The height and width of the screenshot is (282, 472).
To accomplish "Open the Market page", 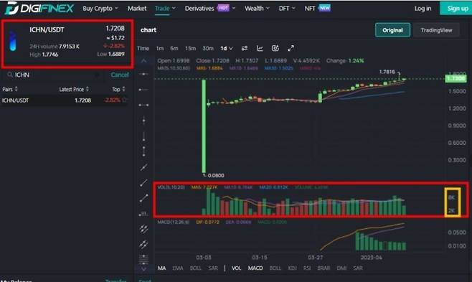I will tap(137, 9).
